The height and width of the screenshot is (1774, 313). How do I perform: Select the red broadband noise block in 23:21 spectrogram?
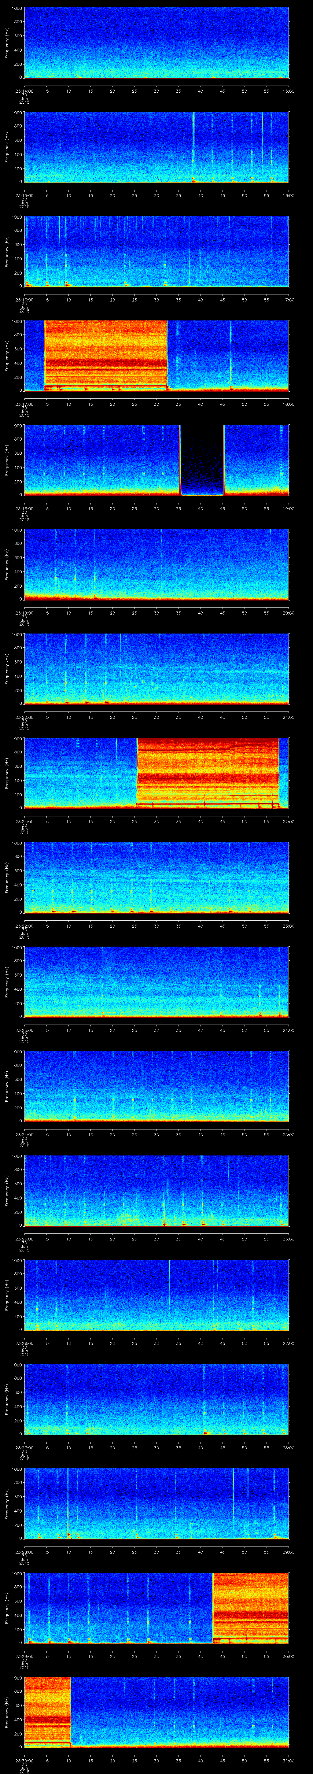click(x=208, y=773)
